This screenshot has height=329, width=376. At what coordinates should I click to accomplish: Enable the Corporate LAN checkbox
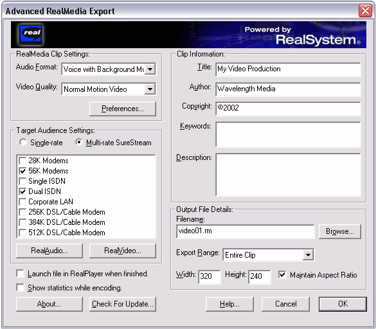click(22, 202)
